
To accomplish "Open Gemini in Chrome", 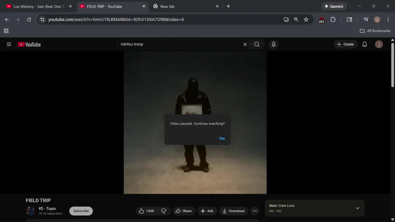I will [334, 6].
